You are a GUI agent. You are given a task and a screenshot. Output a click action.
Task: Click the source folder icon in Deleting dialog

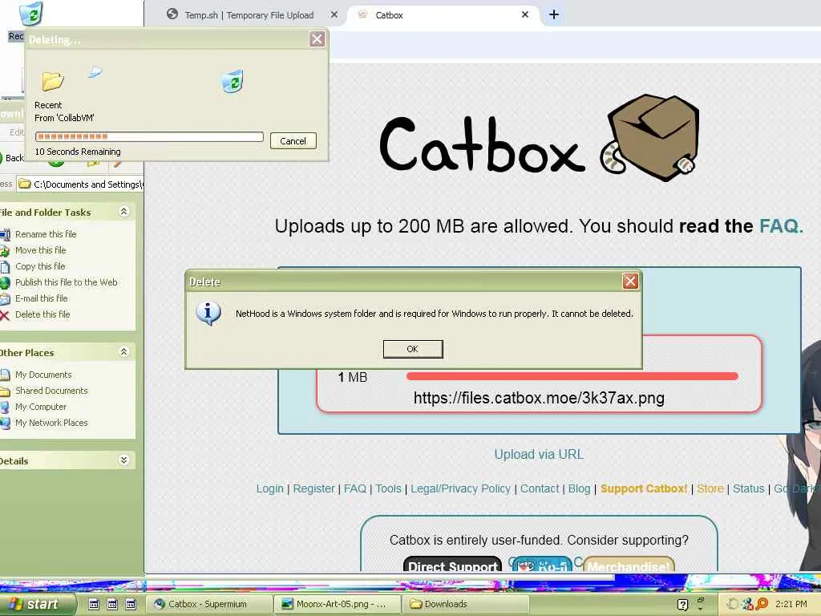point(52,81)
